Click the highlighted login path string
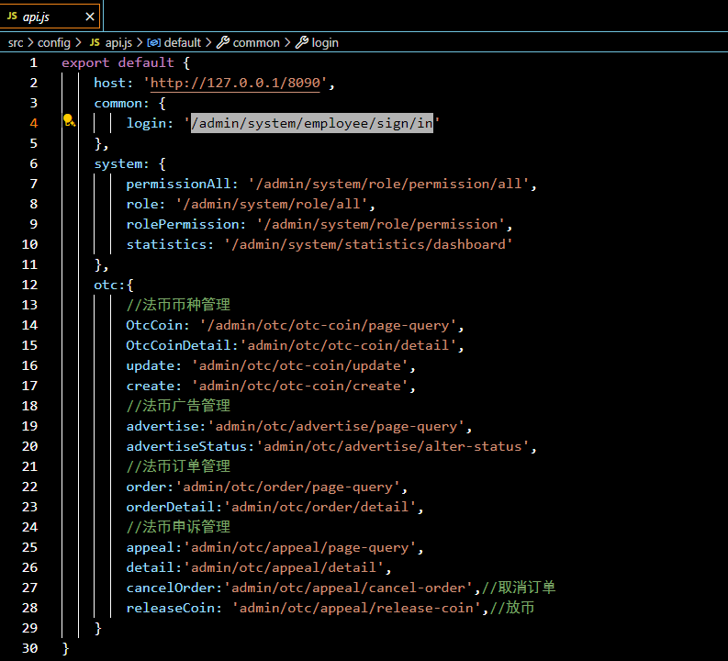 click(312, 123)
